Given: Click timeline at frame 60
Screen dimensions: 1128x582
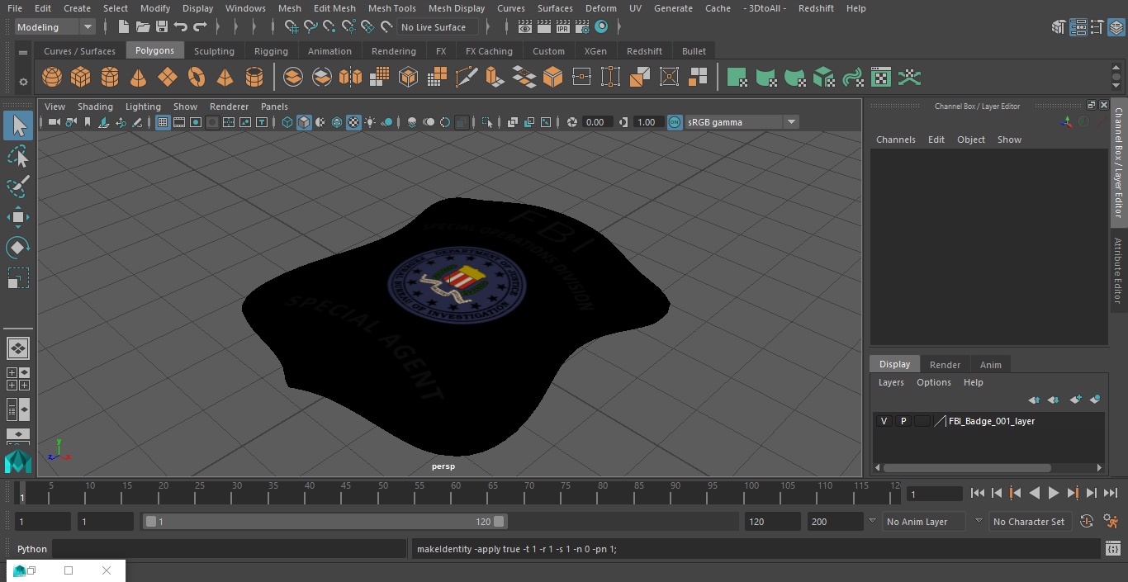Looking at the screenshot, I should coord(456,493).
